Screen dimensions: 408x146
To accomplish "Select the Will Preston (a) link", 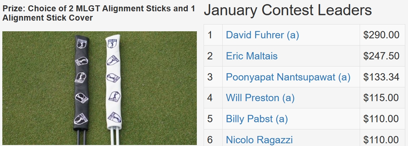I will point(260,98).
